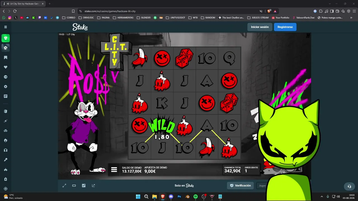Screen dimensions: 358x201
Task: Click the GIROS GRATIS counter
Action: coord(251,169)
